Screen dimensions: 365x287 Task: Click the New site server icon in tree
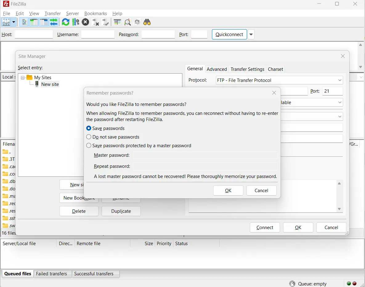coord(37,84)
